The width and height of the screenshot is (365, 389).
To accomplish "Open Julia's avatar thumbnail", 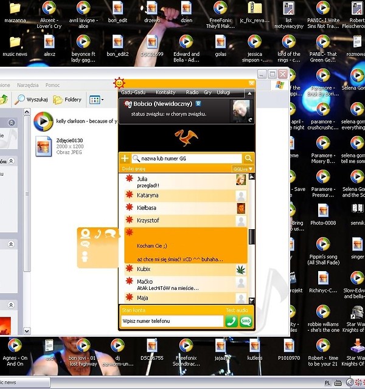I will tap(241, 180).
